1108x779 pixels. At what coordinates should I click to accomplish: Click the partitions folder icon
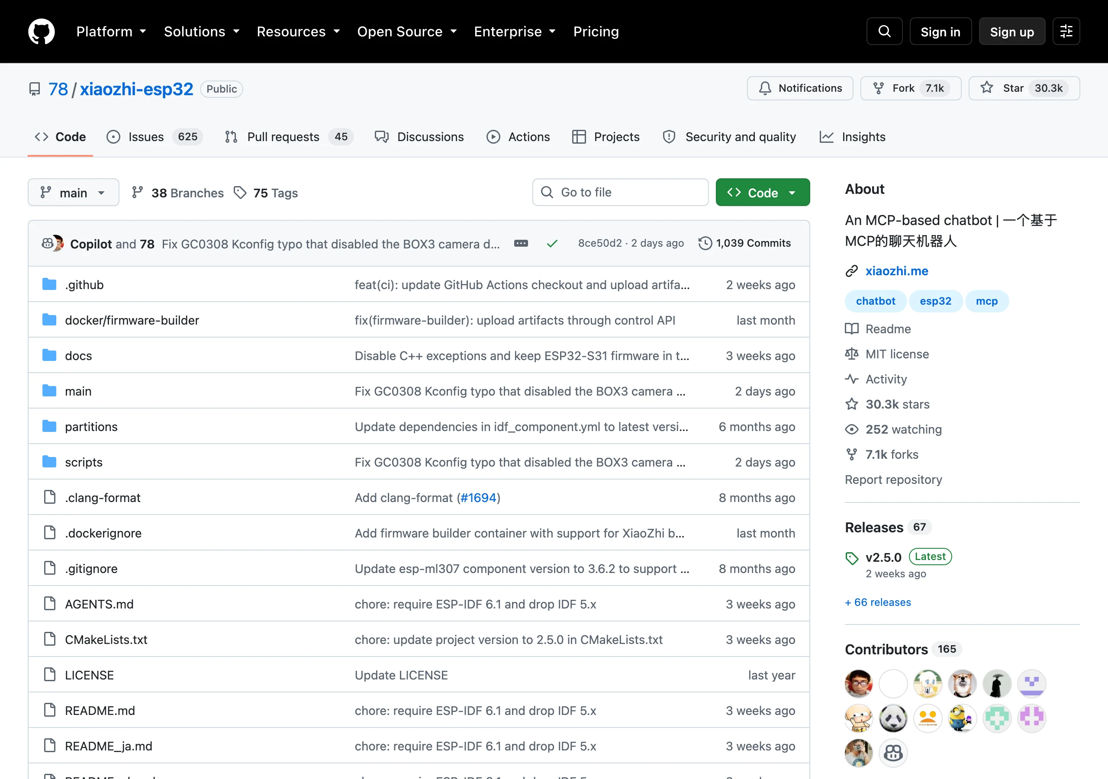(49, 426)
